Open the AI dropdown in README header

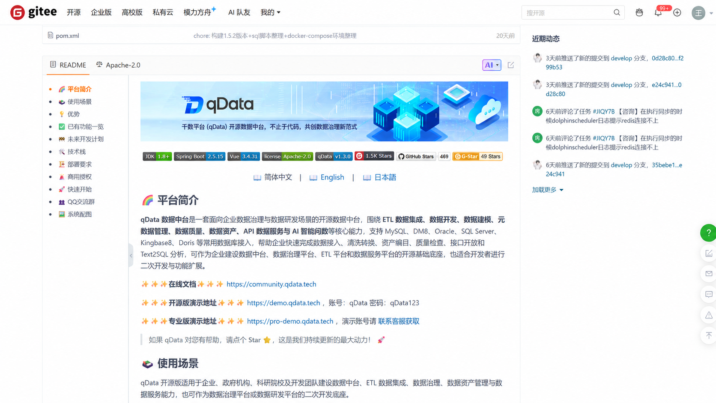[x=492, y=65]
